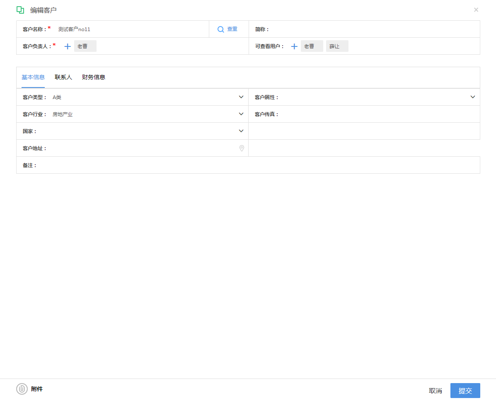Add a 客户负责人 with plus icon
Image resolution: width=496 pixels, height=403 pixels.
pos(68,46)
